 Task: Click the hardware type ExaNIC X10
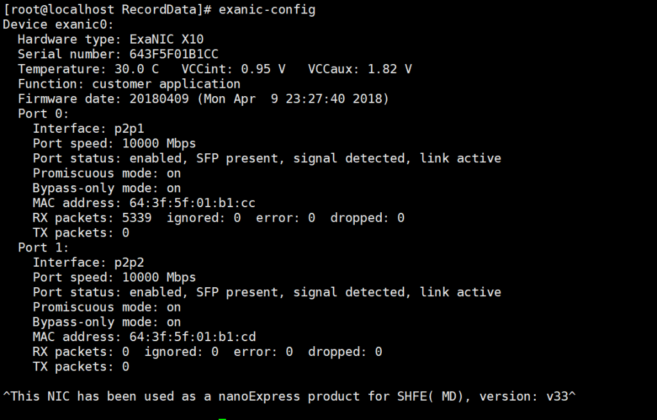click(166, 39)
